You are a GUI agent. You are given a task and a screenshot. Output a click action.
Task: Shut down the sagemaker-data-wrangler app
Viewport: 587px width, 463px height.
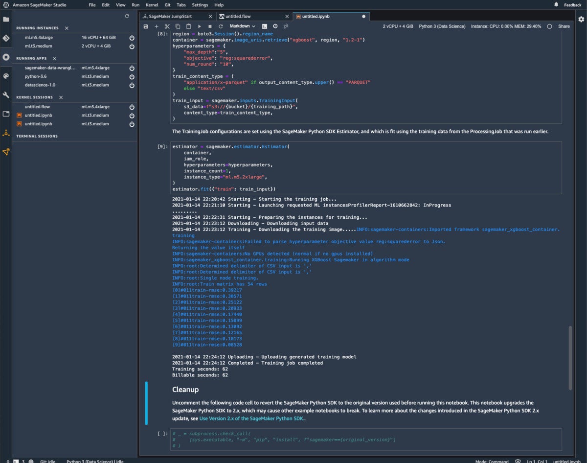[x=132, y=68]
